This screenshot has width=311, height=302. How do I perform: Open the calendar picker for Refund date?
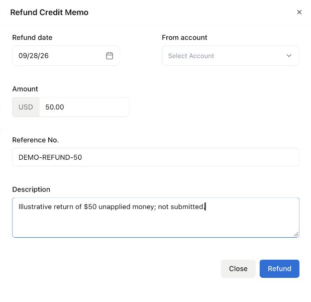(110, 56)
